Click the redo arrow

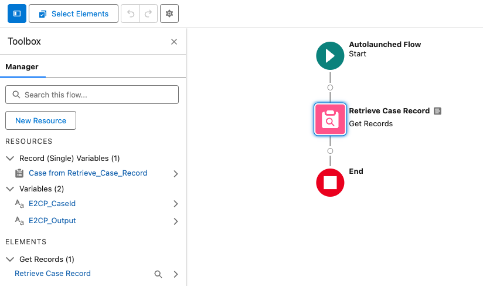pos(148,14)
